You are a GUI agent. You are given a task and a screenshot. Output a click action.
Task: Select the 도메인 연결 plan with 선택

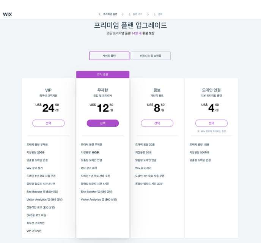[211, 123]
